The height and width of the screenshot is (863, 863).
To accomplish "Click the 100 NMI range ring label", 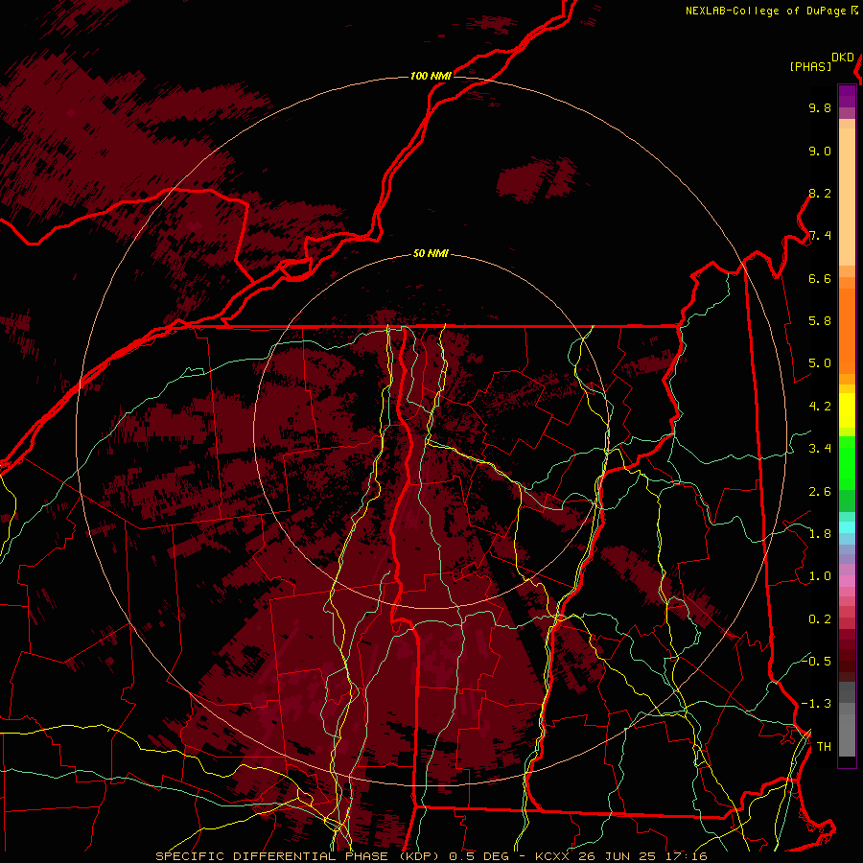I will [x=431, y=76].
